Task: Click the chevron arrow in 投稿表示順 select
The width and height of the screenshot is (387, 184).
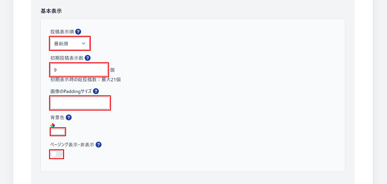Action: point(83,44)
